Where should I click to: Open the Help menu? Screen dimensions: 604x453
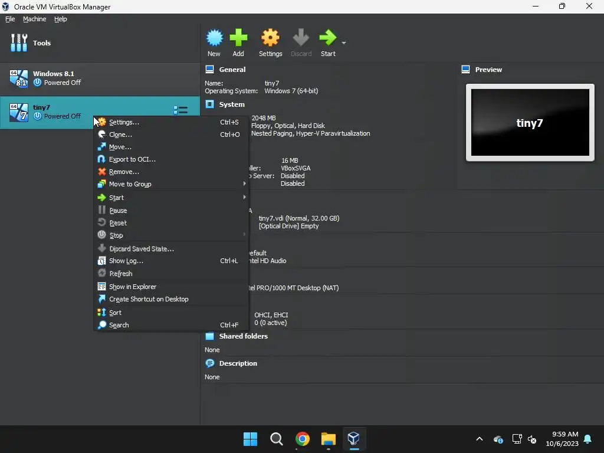61,19
